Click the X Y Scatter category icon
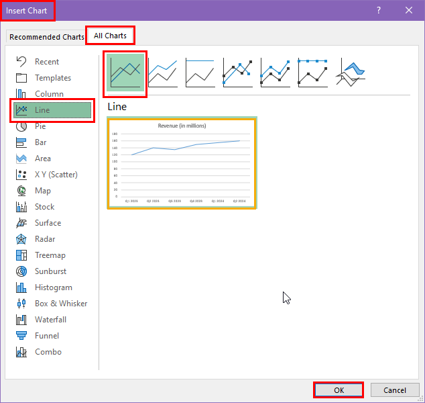Image resolution: width=425 pixels, height=403 pixels. click(x=21, y=175)
